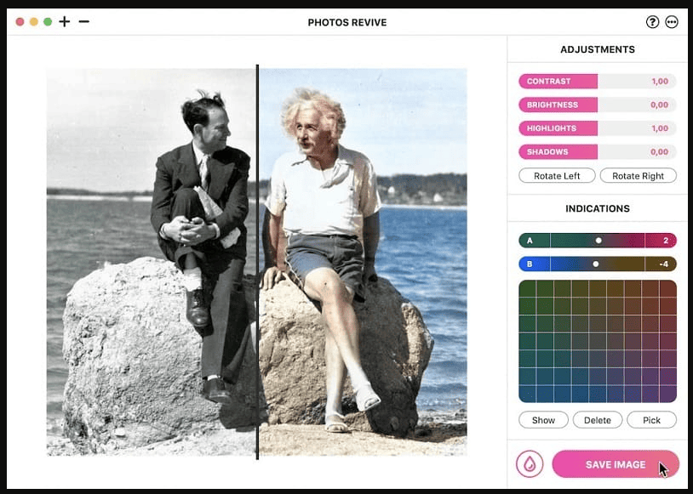Click the A channel slider handle
The image size is (693, 494).
click(x=598, y=241)
